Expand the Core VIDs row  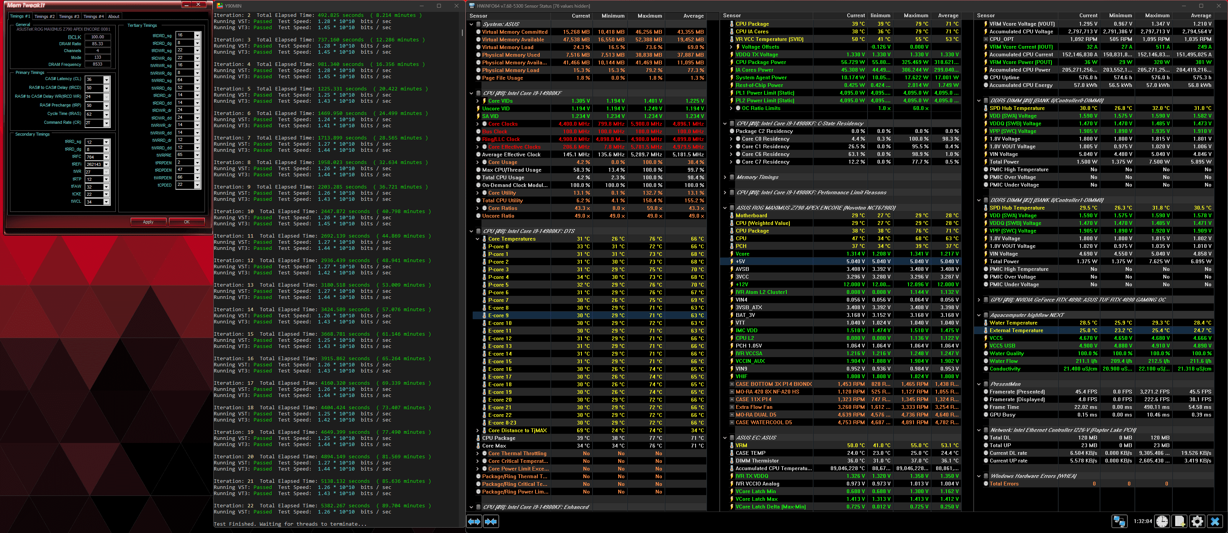478,101
